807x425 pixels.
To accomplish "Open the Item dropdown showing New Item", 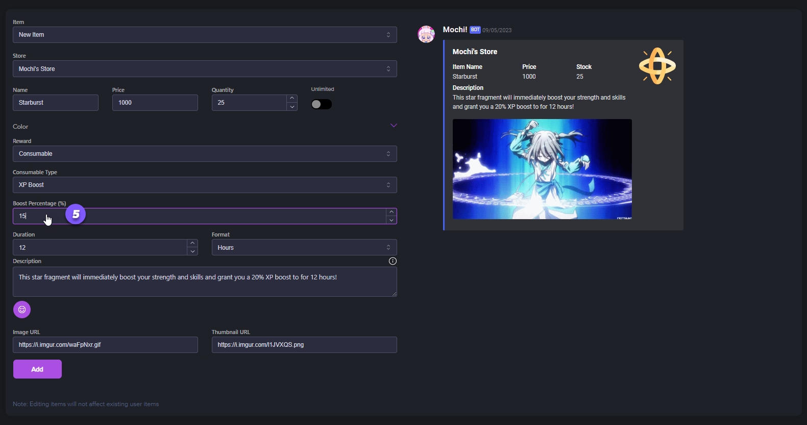I will click(204, 35).
